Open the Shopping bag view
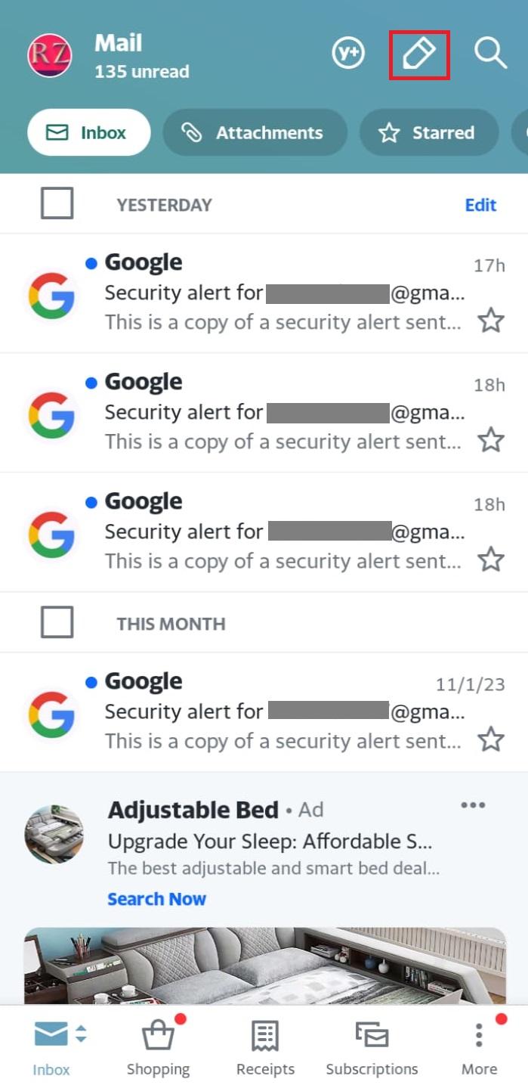The width and height of the screenshot is (528, 1085). pos(158,1044)
